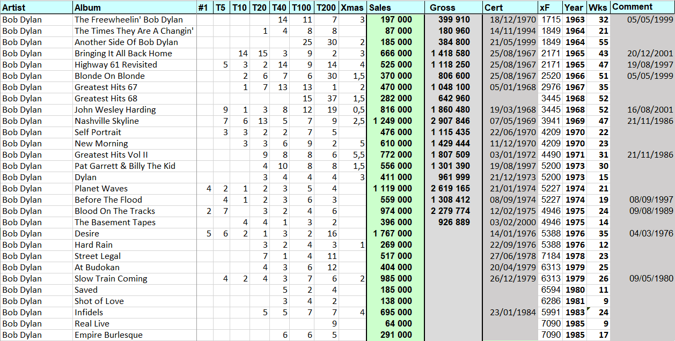Click the T5 column header
The height and width of the screenshot is (341, 675).
click(221, 8)
